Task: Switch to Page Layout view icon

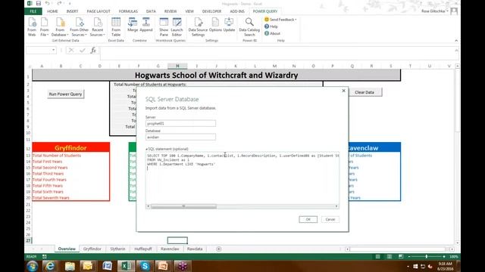Action: [389, 257]
